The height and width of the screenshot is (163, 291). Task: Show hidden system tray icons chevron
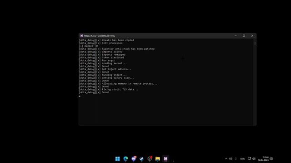coord(226,158)
